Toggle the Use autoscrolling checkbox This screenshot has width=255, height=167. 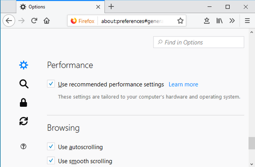click(x=51, y=146)
